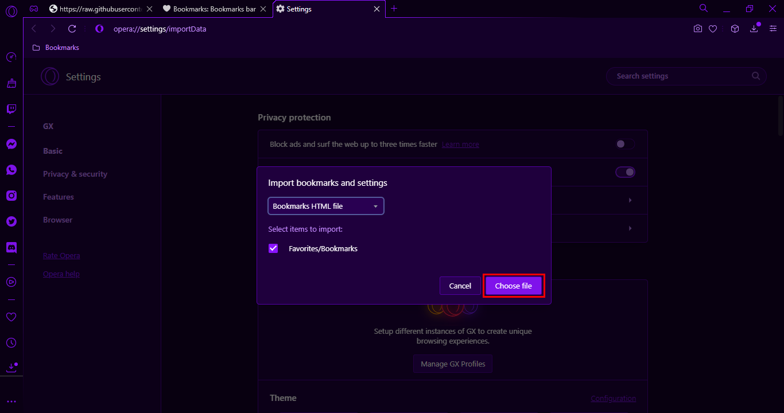Open GX Control speedometer sidebar icon
Image resolution: width=784 pixels, height=413 pixels.
pyautogui.click(x=11, y=57)
